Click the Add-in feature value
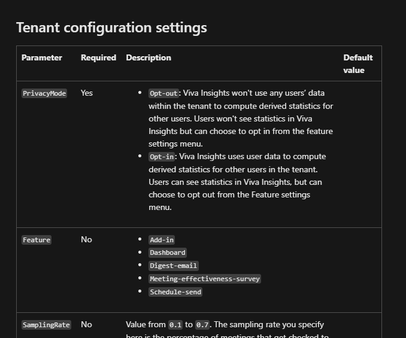The image size is (406, 338). [162, 240]
